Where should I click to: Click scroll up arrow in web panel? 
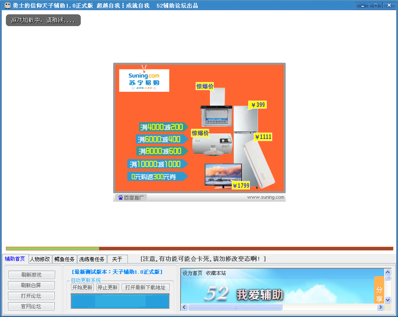pos(387,272)
